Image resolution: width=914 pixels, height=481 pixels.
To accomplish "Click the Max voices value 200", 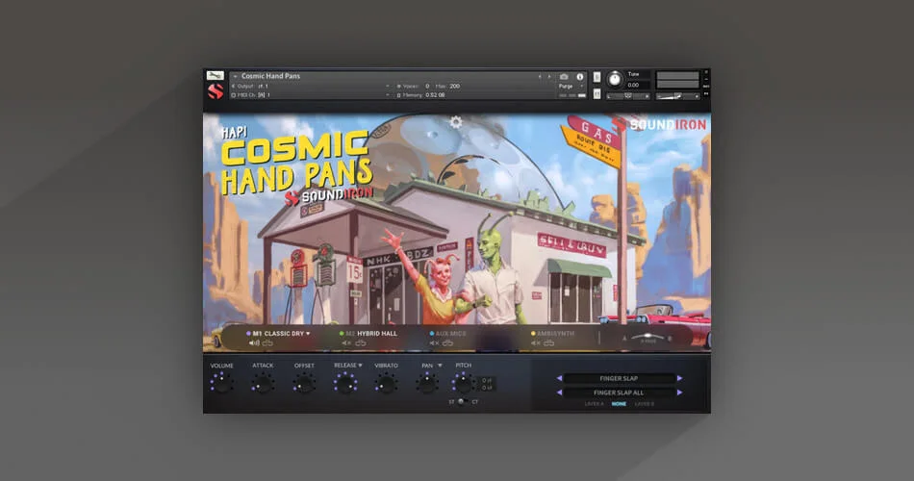I will click(455, 87).
